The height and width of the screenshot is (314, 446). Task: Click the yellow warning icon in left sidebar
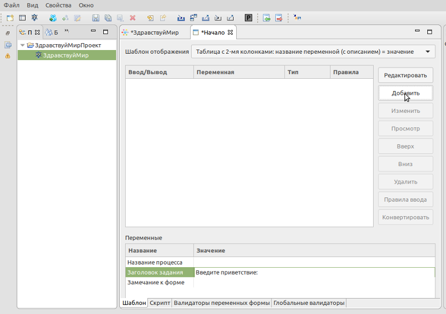click(x=7, y=56)
